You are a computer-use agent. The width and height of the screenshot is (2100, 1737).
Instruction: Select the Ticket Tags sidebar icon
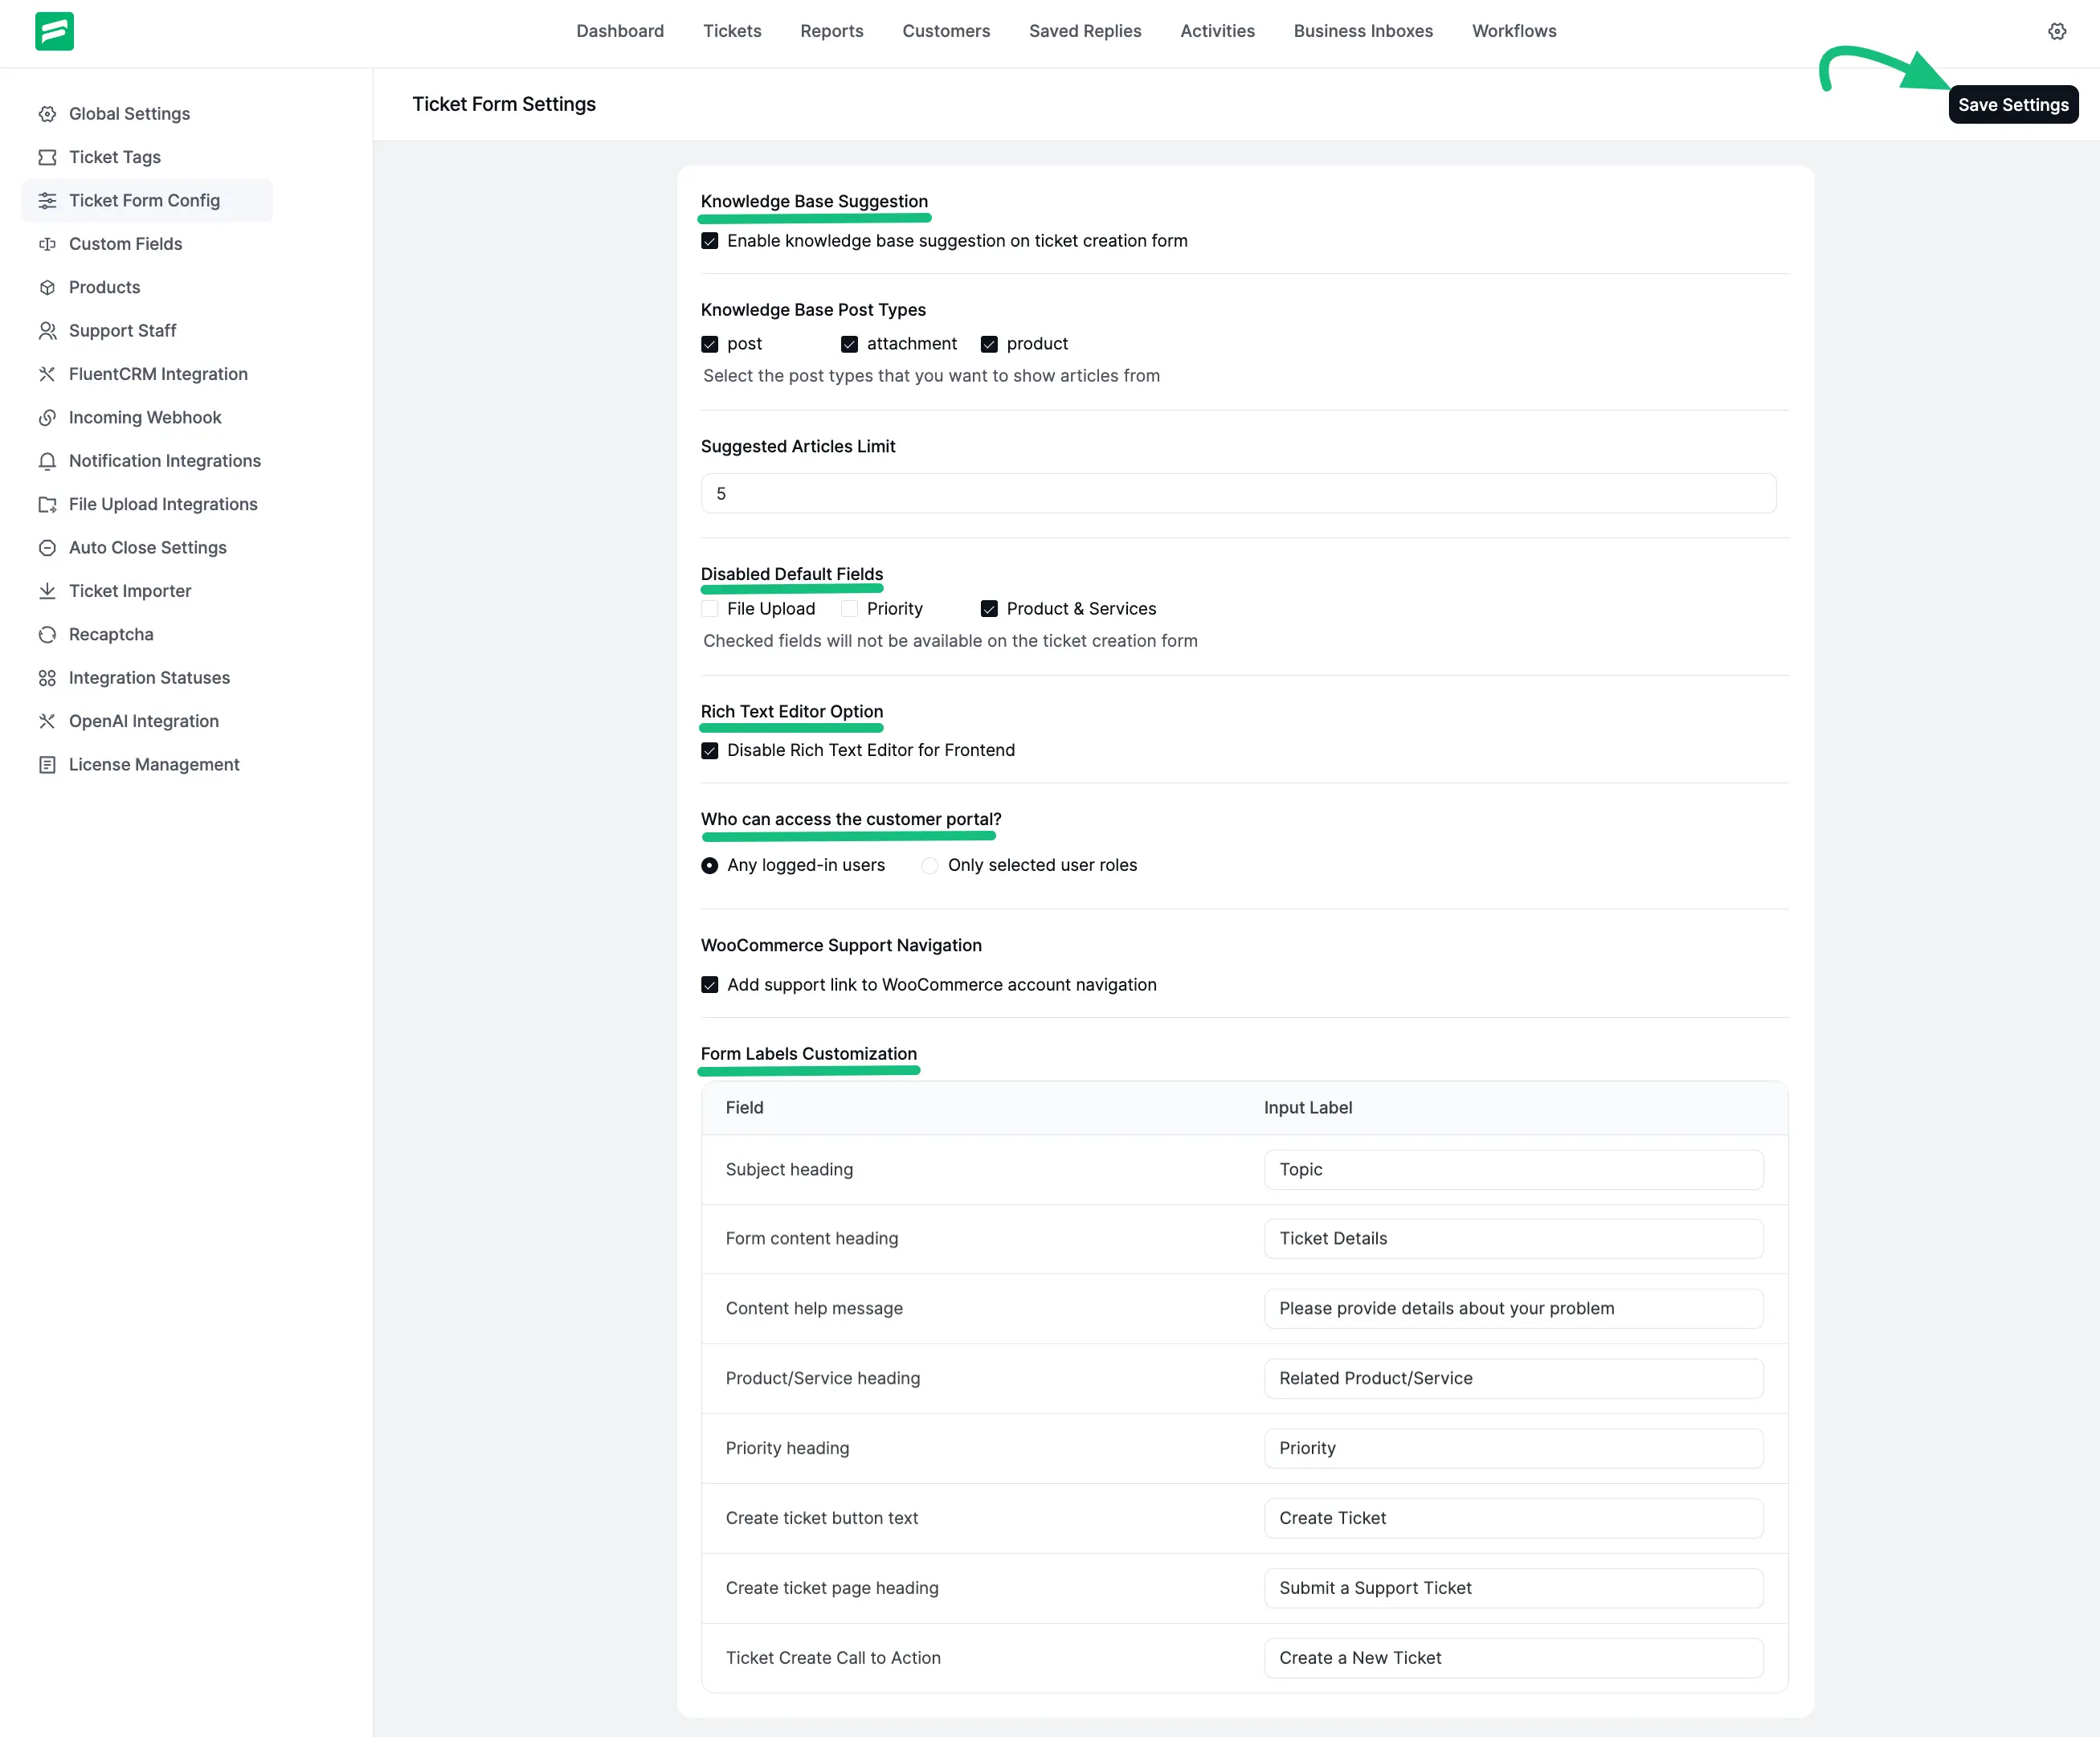[x=48, y=157]
